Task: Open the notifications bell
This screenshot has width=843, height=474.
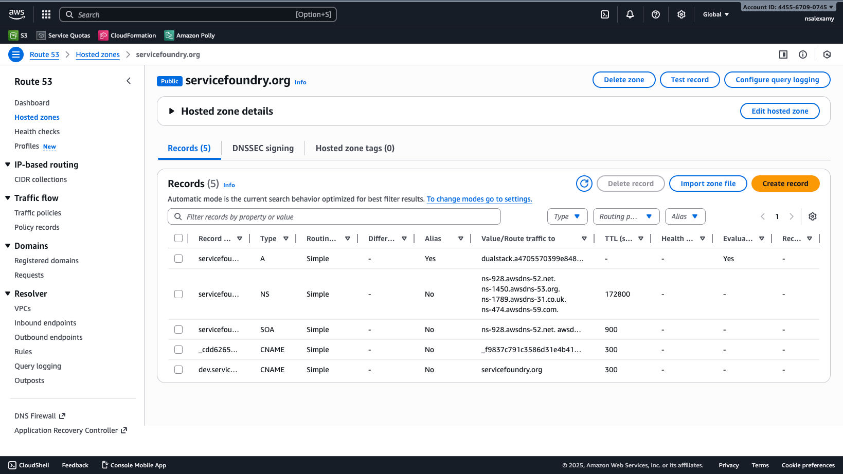Action: (630, 14)
